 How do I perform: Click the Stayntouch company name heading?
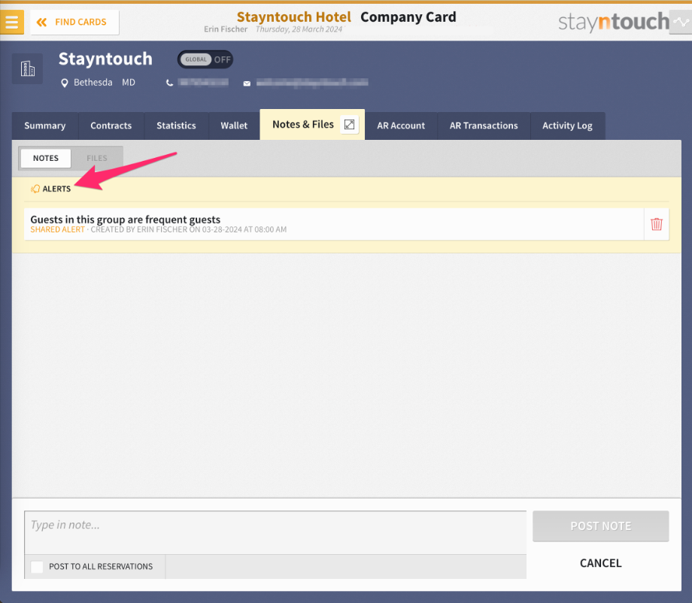105,59
